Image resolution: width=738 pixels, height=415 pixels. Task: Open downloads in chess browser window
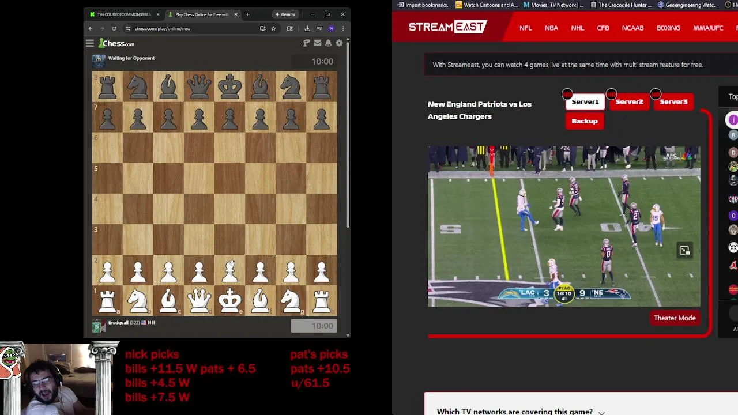pyautogui.click(x=307, y=28)
